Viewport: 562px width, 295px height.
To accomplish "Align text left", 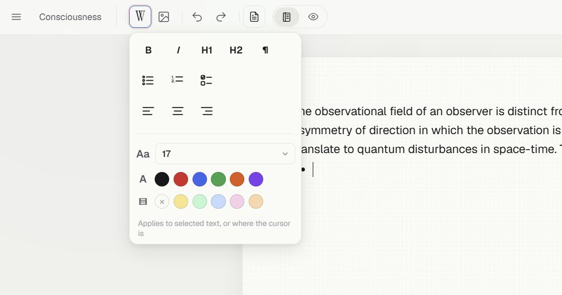I will [148, 111].
